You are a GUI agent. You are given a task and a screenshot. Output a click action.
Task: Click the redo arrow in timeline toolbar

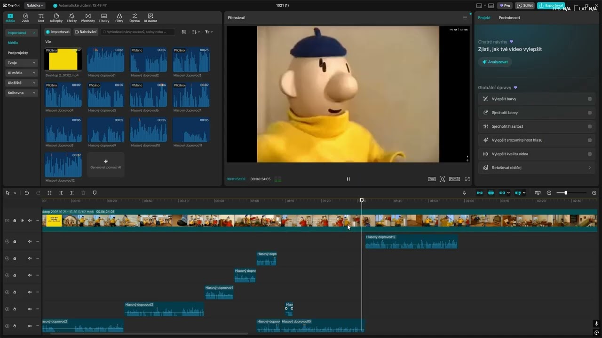[x=38, y=193]
